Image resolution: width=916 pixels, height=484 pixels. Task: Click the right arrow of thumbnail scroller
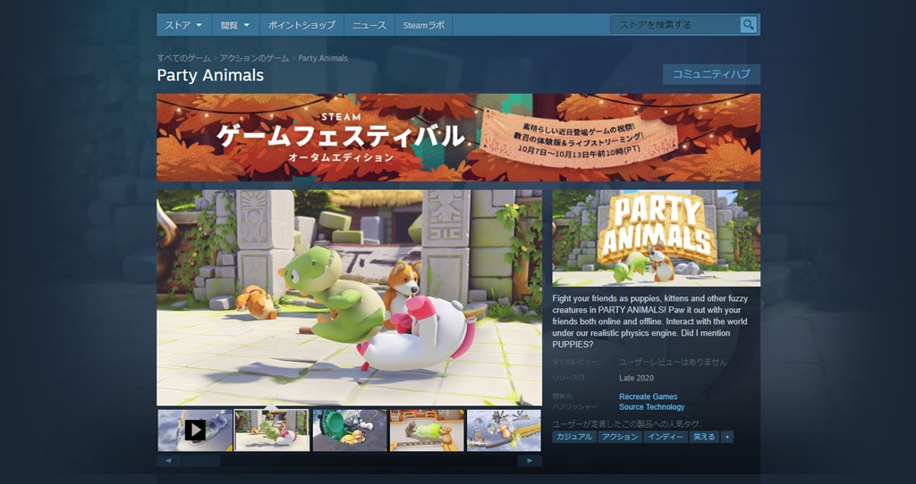point(530,461)
